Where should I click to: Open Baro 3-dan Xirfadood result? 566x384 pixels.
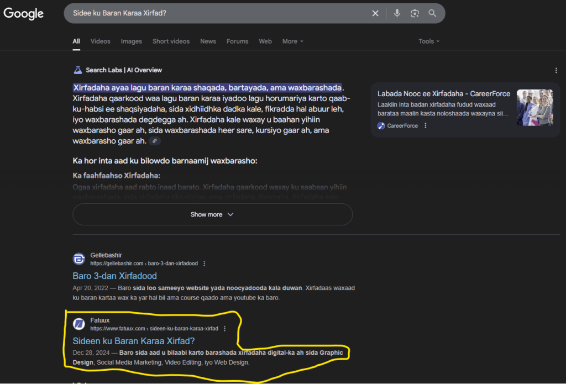click(x=115, y=276)
